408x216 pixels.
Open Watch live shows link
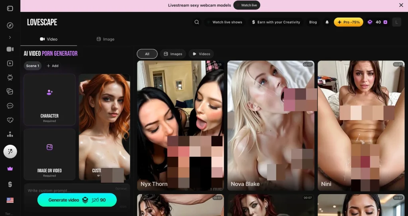(225, 22)
